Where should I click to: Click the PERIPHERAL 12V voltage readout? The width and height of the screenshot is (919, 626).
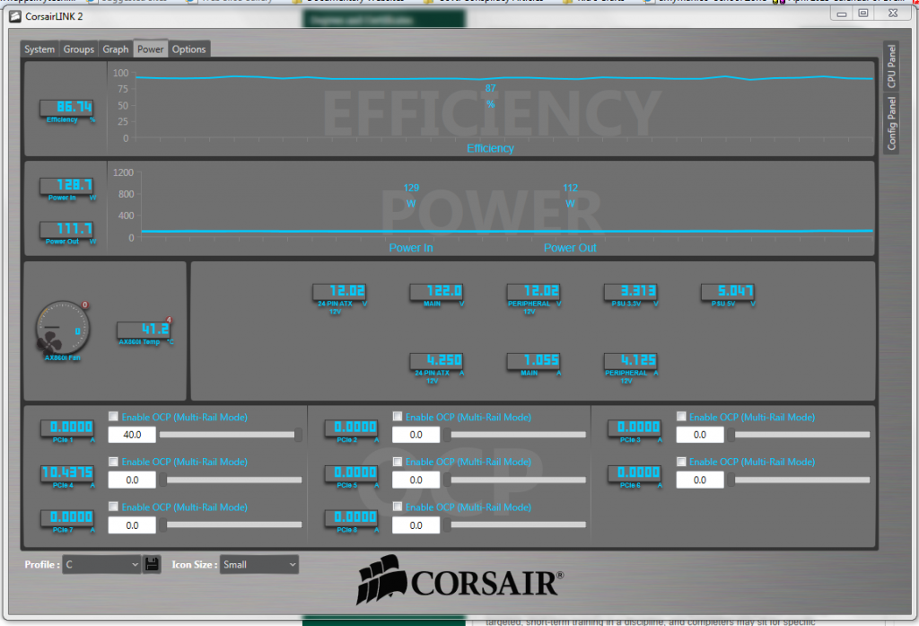coord(533,292)
